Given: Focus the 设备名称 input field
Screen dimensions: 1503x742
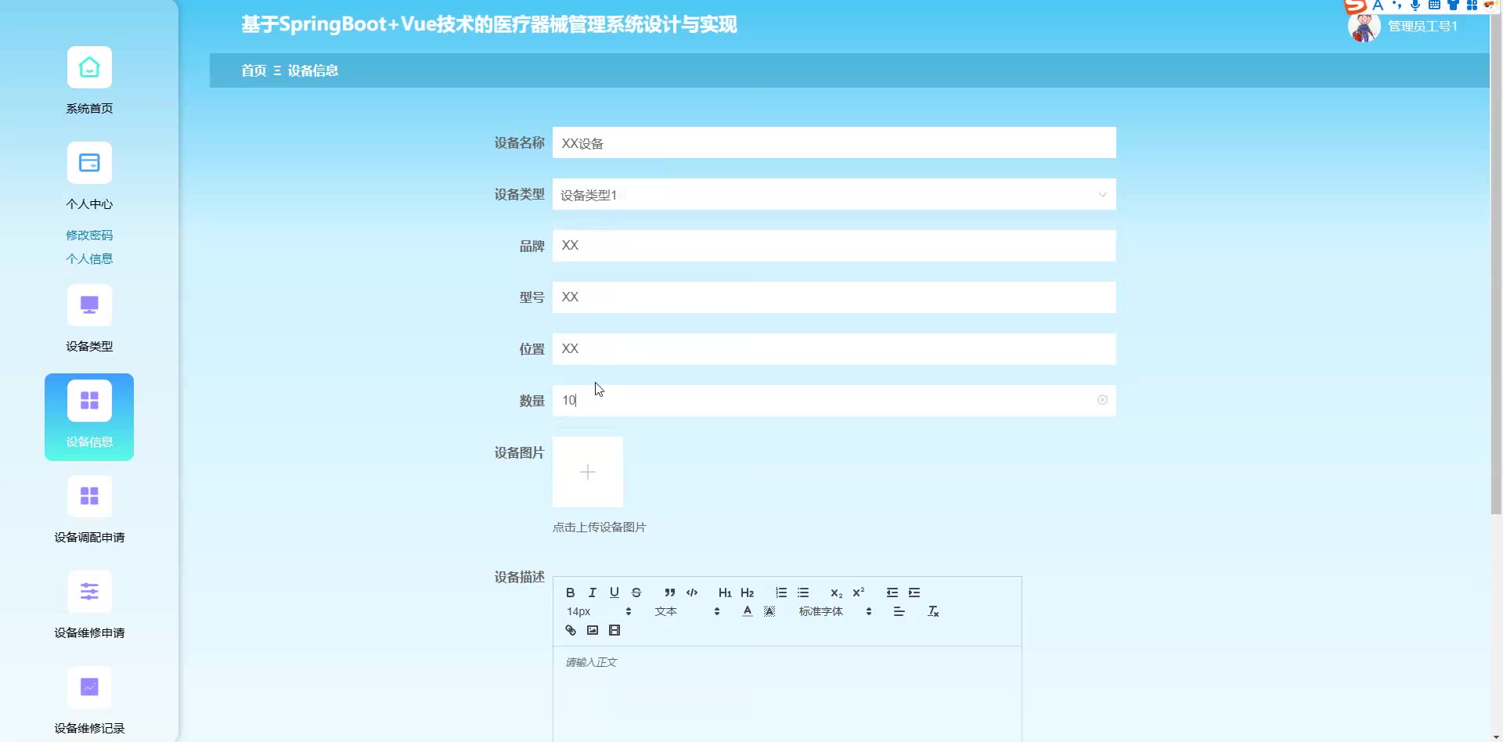Looking at the screenshot, I should (834, 142).
